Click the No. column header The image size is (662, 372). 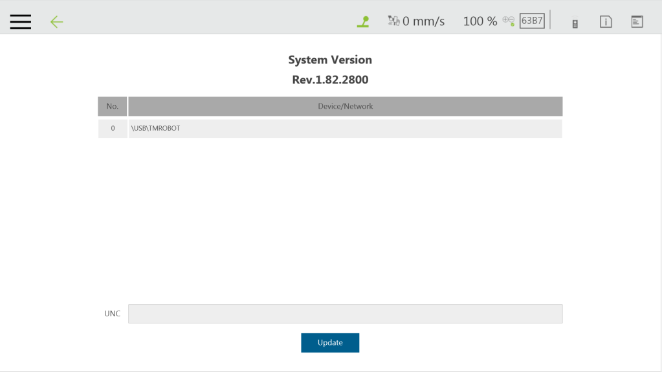(113, 106)
